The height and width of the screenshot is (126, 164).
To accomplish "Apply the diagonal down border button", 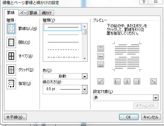I will click(153, 81).
